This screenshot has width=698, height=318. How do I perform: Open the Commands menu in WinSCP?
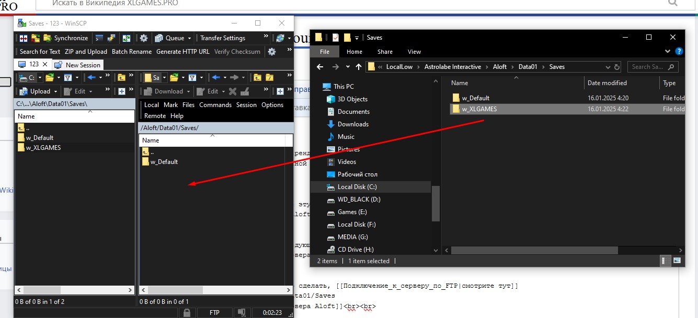click(215, 105)
